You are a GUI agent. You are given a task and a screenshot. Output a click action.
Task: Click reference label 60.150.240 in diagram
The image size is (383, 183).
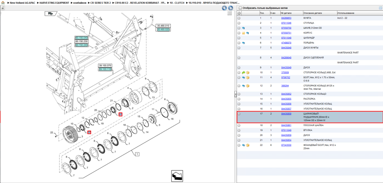pos(81,45)
